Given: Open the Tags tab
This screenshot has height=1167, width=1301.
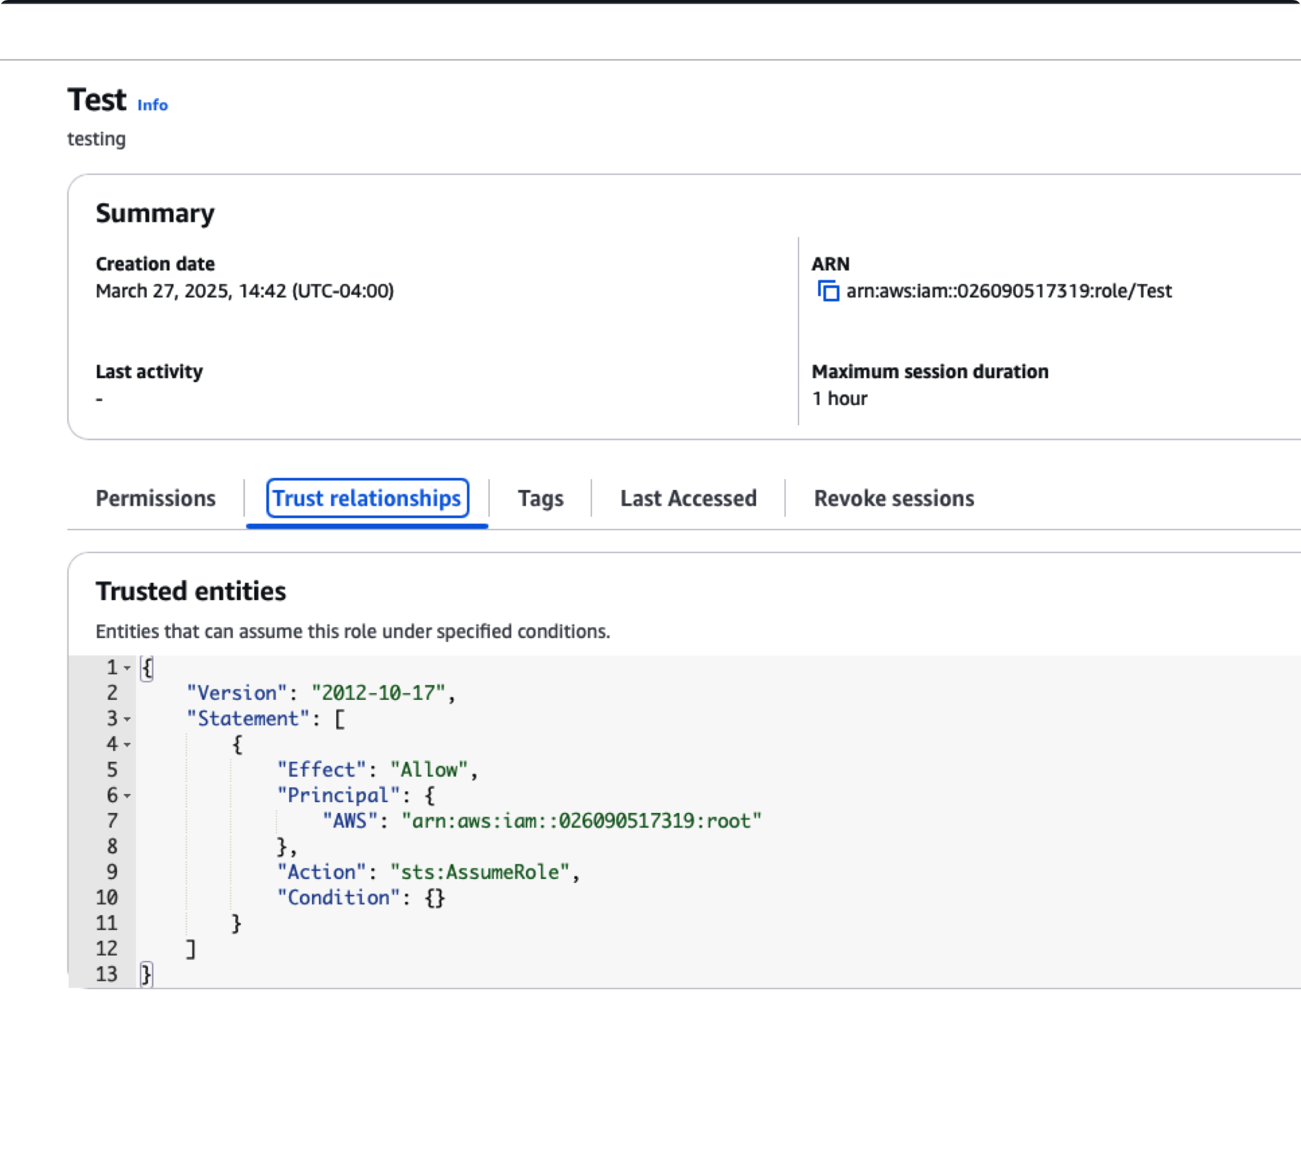Looking at the screenshot, I should tap(540, 498).
